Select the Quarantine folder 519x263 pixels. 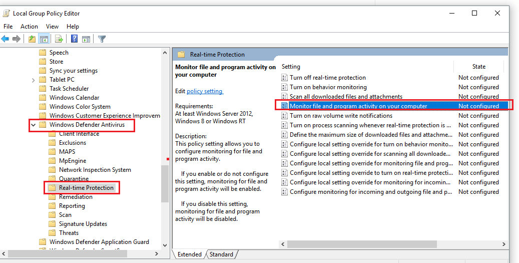tap(74, 179)
